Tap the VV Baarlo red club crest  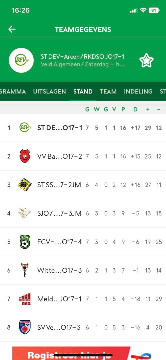pyautogui.click(x=25, y=156)
